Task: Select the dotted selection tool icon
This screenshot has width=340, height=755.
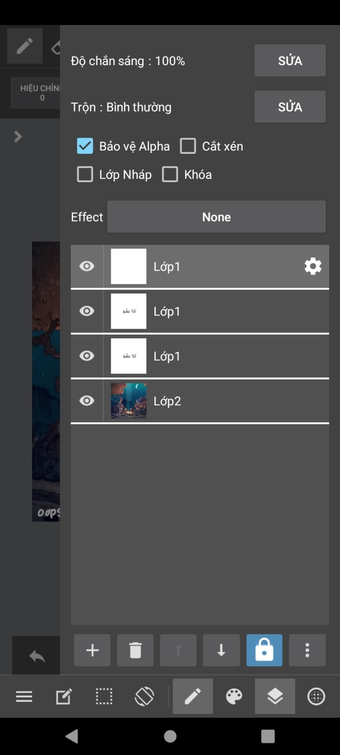Action: point(104,696)
